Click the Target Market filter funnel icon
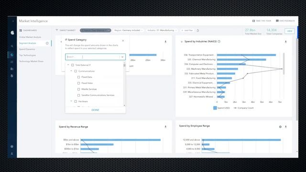306x172 pixels. (x=57, y=30)
